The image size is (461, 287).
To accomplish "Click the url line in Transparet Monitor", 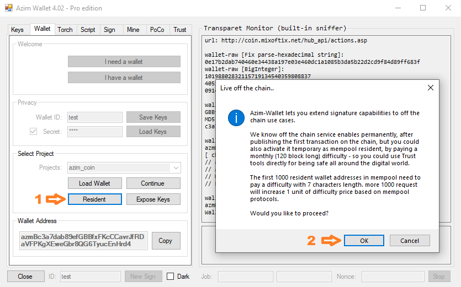I will (286, 41).
